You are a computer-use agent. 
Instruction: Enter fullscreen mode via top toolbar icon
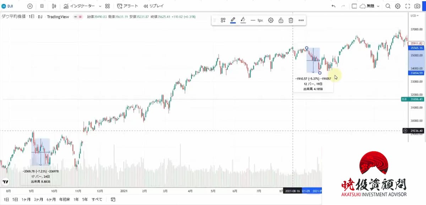click(408, 6)
